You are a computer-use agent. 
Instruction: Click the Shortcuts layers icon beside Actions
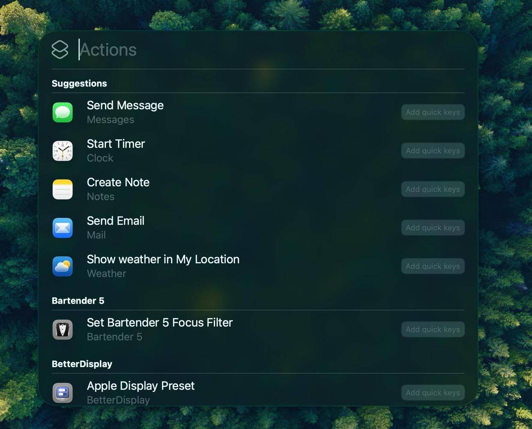60,50
